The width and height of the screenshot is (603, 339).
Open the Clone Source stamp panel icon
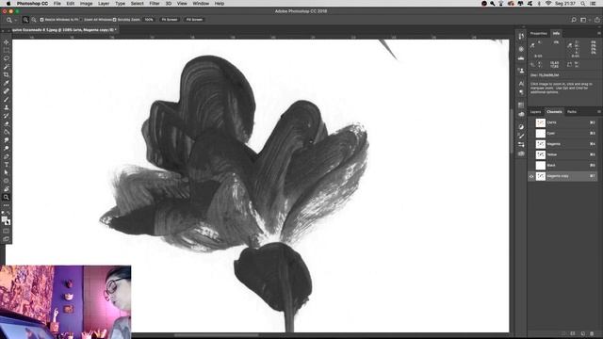[x=521, y=71]
